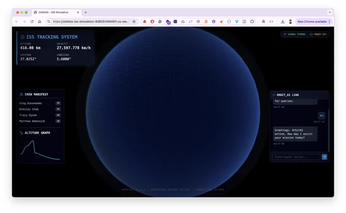
Task: Open the blue V extension icon
Action: pyautogui.click(x=237, y=21)
